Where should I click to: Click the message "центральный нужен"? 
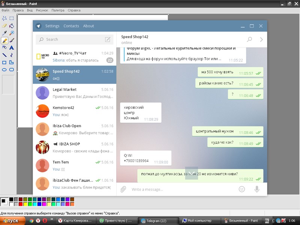coord(228,131)
